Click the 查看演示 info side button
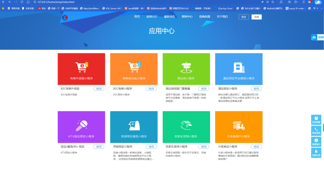Screen dimensions: 324x169 click(x=316, y=142)
